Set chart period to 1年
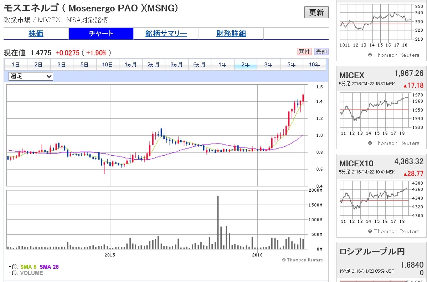The height and width of the screenshot is (282, 427). pos(222,65)
